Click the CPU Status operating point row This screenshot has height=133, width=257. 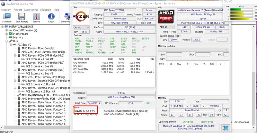pyautogui.click(x=114, y=72)
